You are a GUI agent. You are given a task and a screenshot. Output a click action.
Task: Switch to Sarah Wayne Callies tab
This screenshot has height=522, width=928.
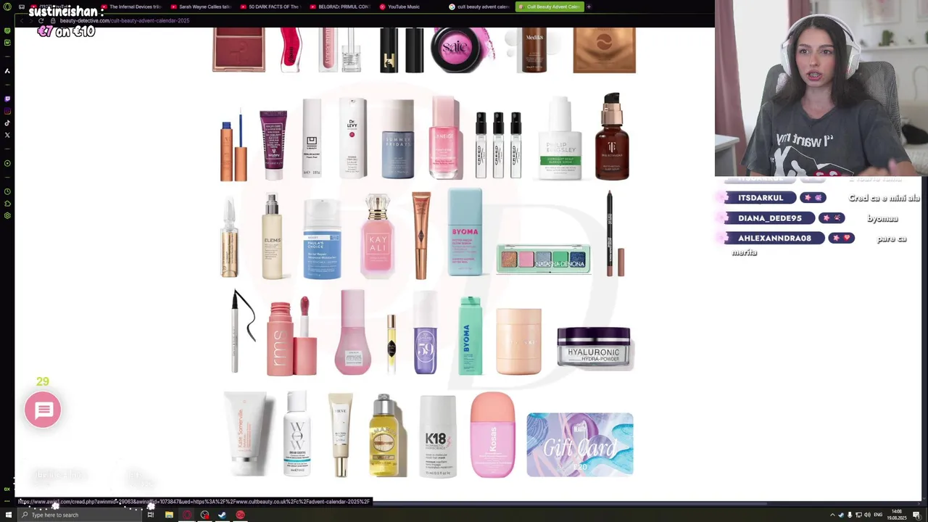pyautogui.click(x=201, y=7)
